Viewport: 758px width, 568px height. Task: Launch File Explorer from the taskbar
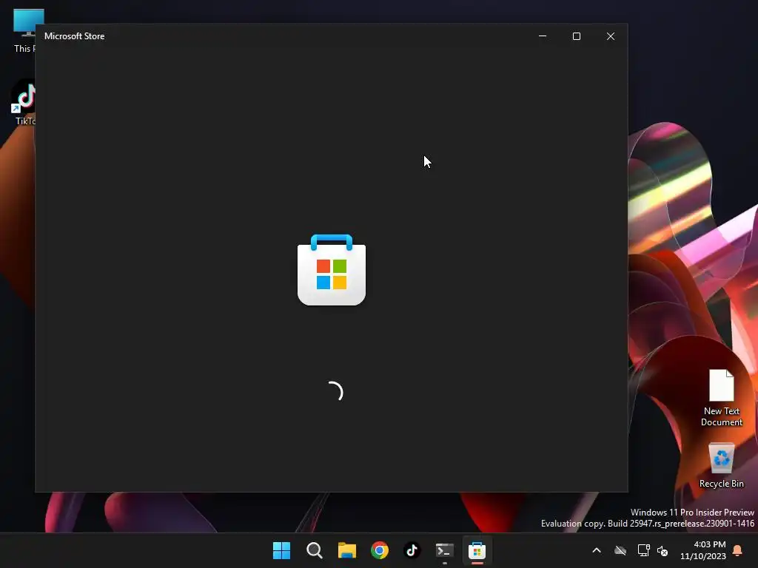tap(346, 550)
